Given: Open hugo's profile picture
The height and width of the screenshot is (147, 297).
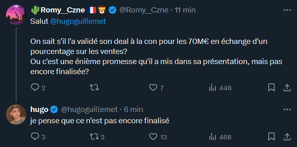Looking at the screenshot, I should pos(16,114).
